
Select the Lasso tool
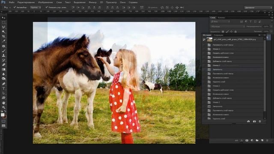(x=3, y=27)
